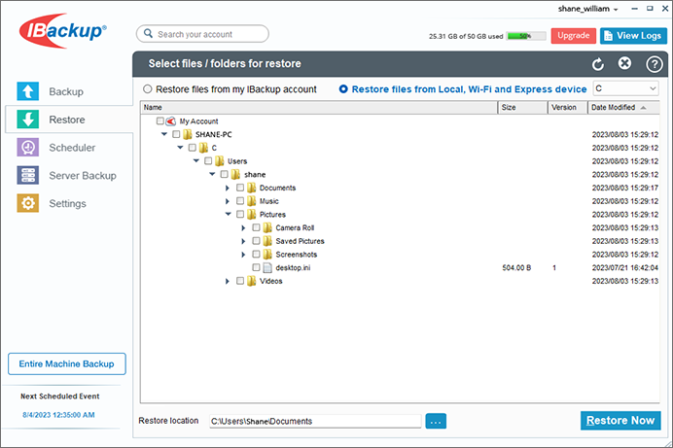Click the Restore Now button
673x448 pixels.
click(620, 421)
